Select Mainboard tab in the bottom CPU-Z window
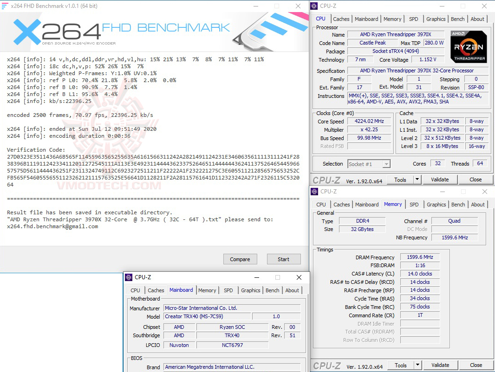The image size is (495, 372). pyautogui.click(x=181, y=290)
